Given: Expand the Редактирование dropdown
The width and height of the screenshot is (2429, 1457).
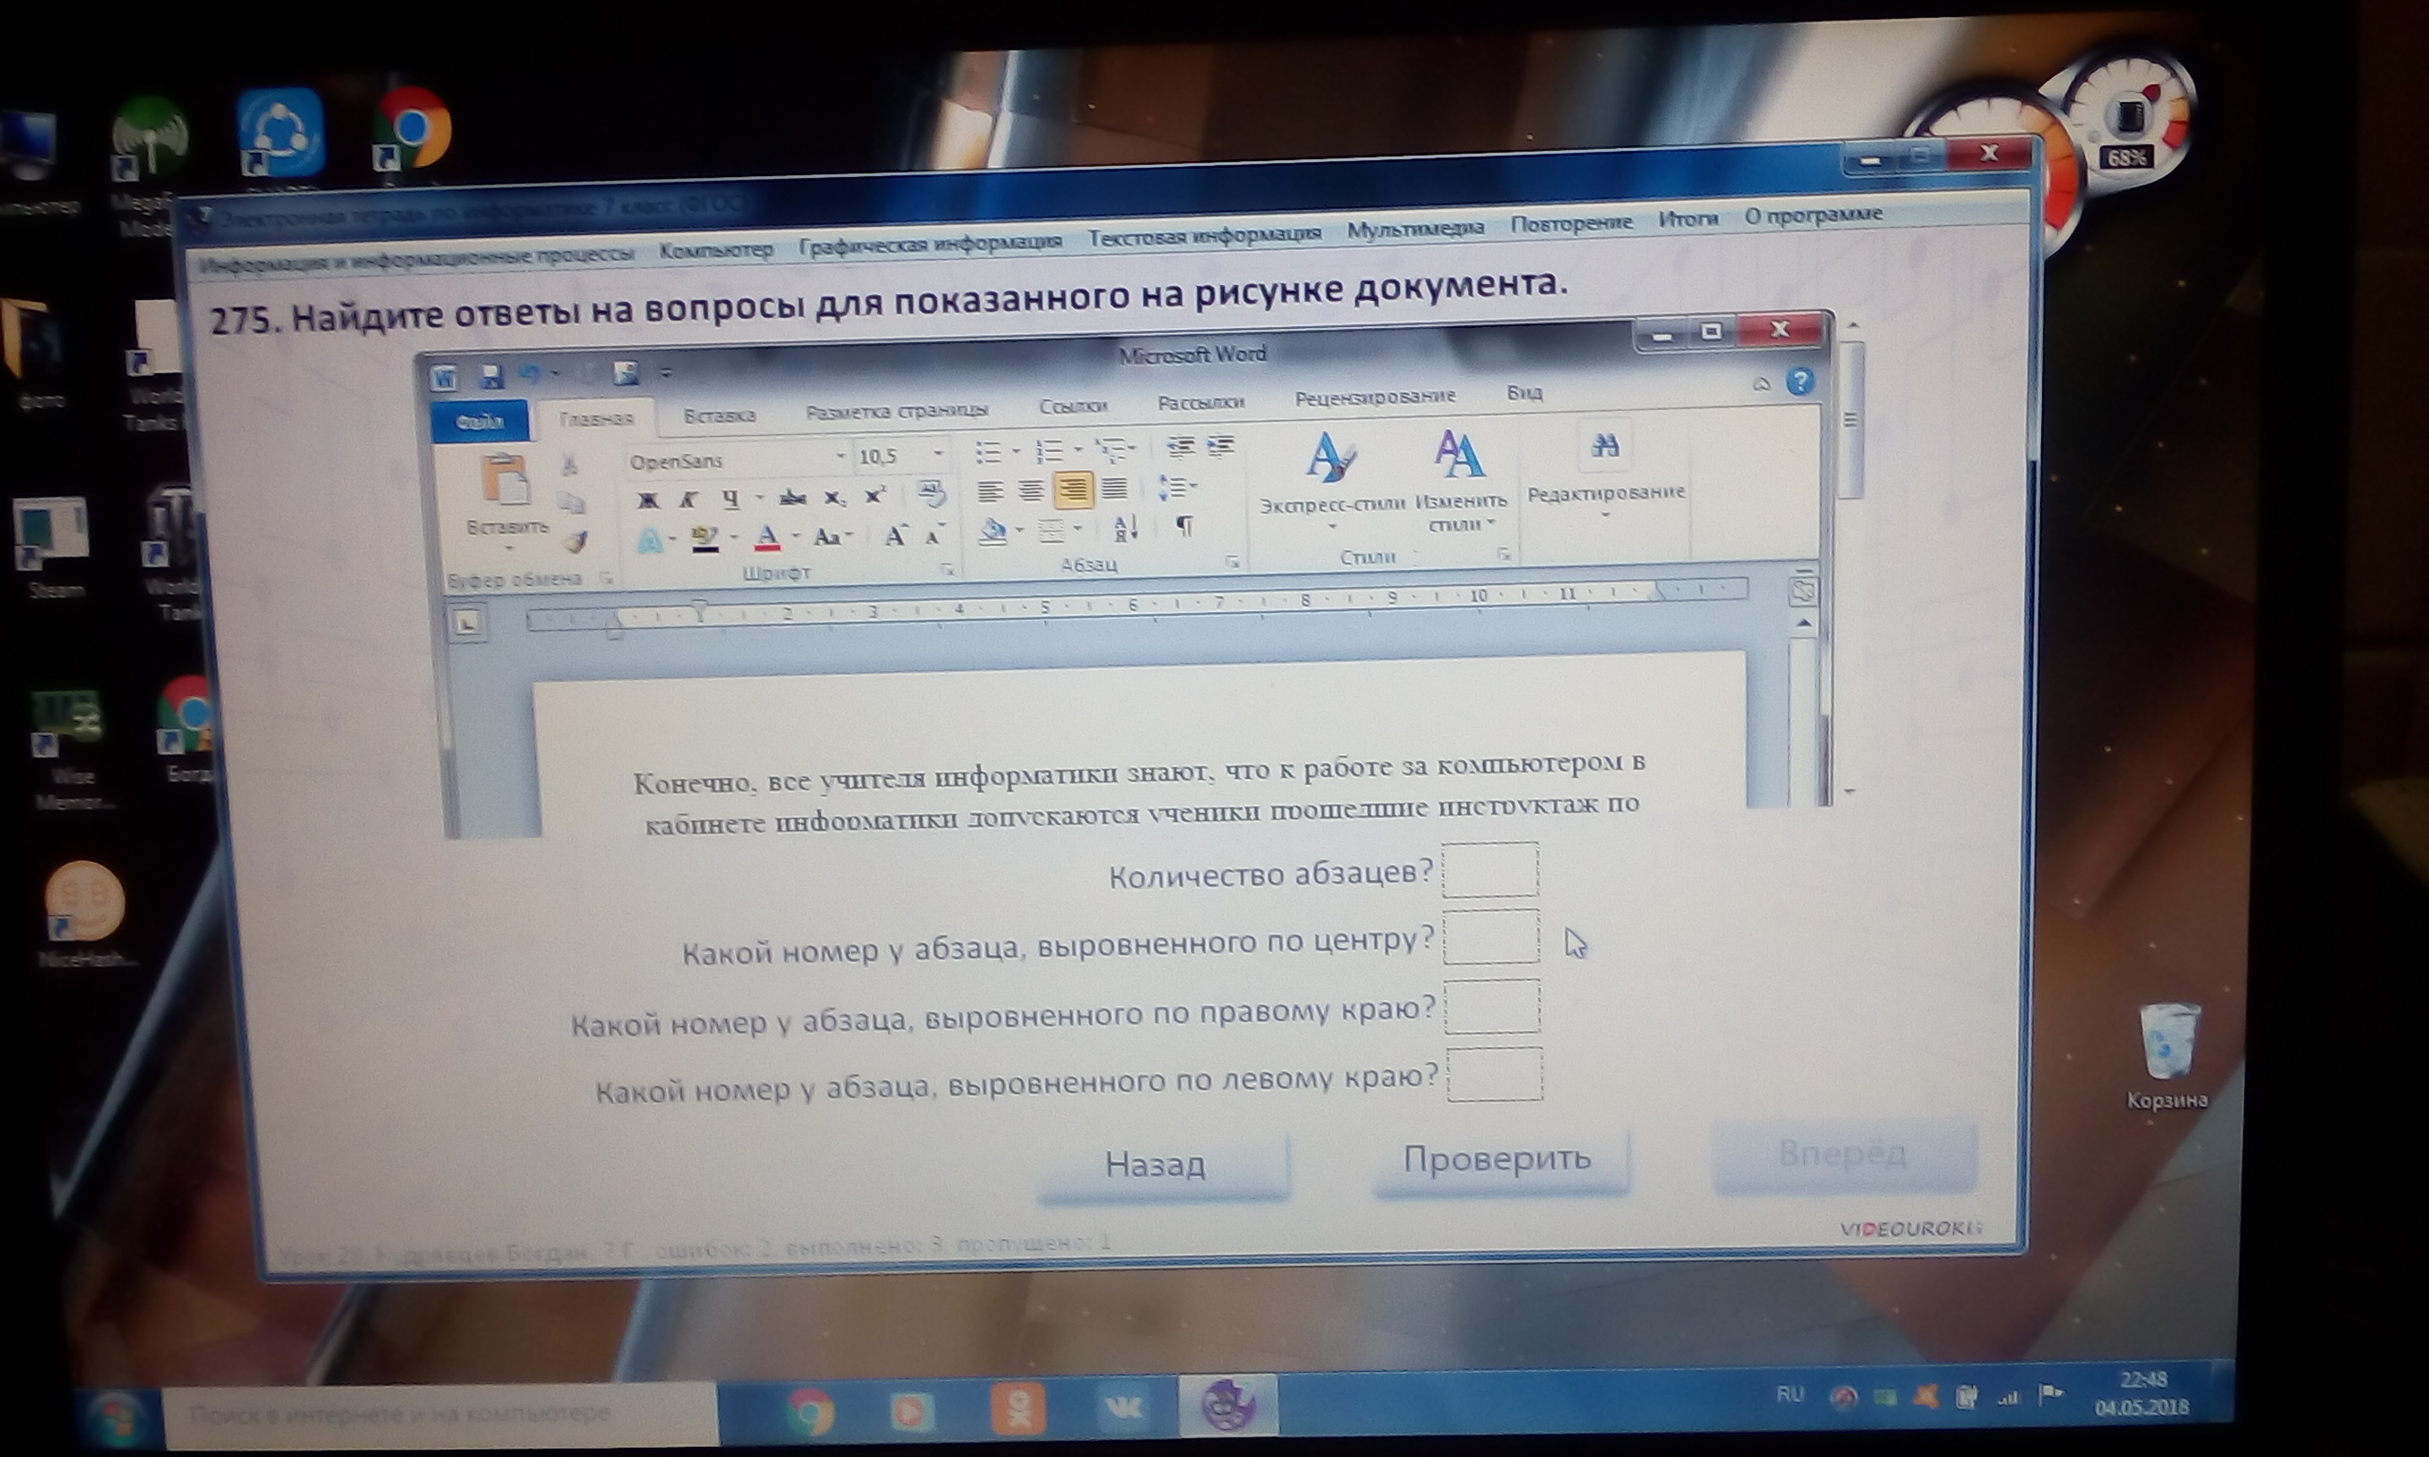Looking at the screenshot, I should [x=1605, y=493].
